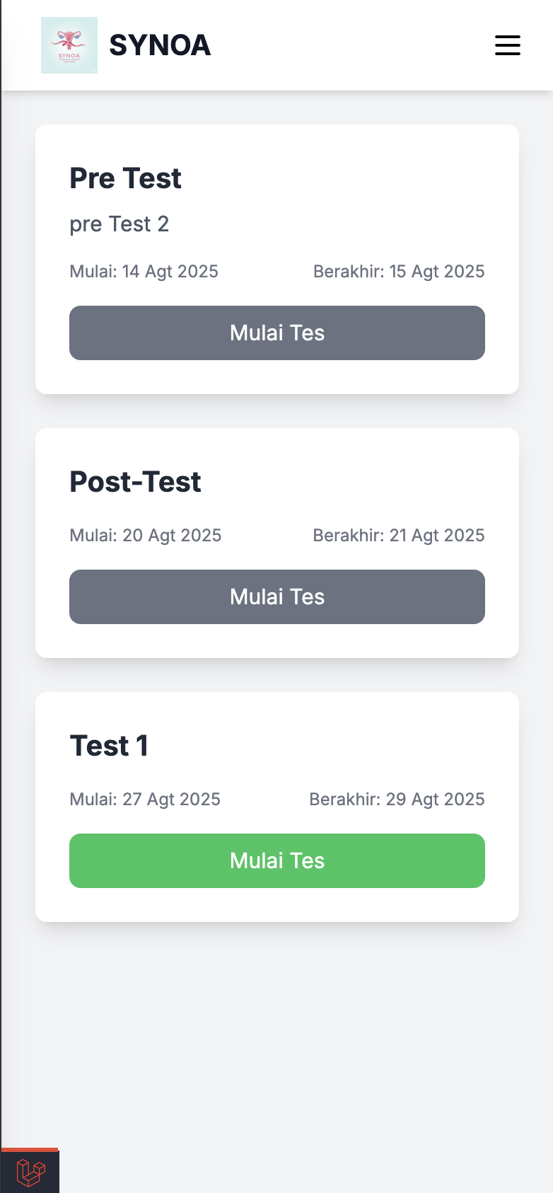This screenshot has width=553, height=1193.
Task: Click end date "Berakhir: 29 Agt 2025"
Action: tap(397, 800)
